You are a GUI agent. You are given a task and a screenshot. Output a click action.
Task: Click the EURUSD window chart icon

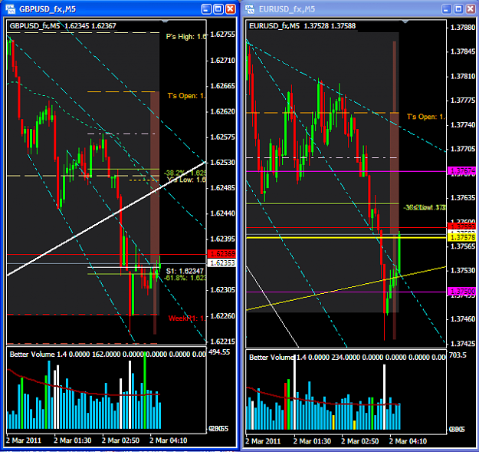250,9
